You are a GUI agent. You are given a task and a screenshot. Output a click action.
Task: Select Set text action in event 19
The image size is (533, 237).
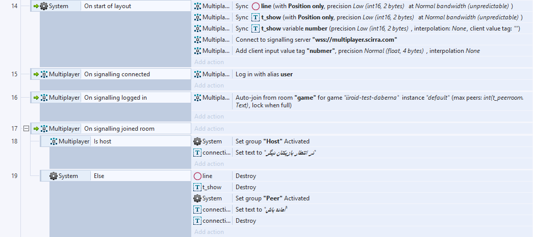point(262,210)
